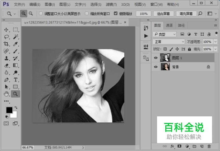Hide layer 图层 1 with eye icon
This screenshot has height=151, width=220.
[156, 58]
